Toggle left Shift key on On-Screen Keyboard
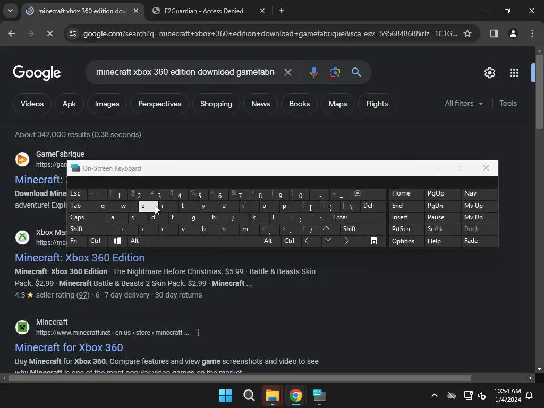 coord(93,229)
